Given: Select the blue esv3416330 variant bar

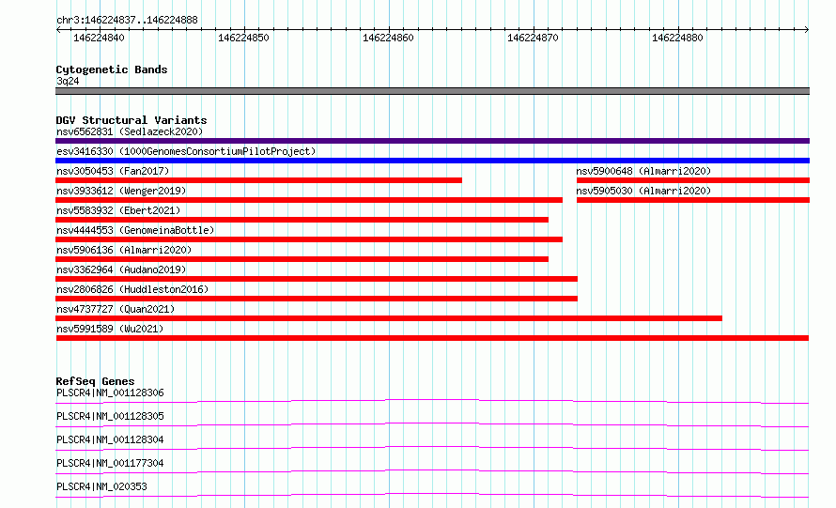Looking at the screenshot, I should (x=432, y=161).
